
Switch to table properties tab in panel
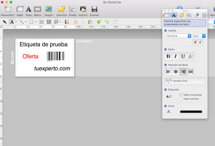click(204, 15)
